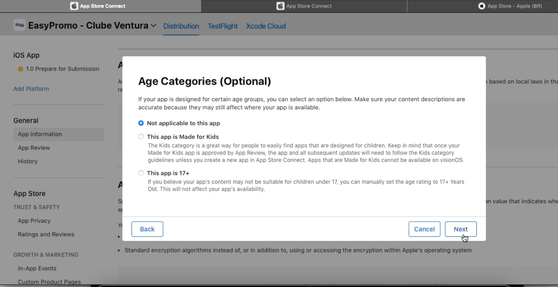Switch to App Store - Apple (BR) browser tab
Viewport: 558px width, 287px height.
tap(483, 6)
